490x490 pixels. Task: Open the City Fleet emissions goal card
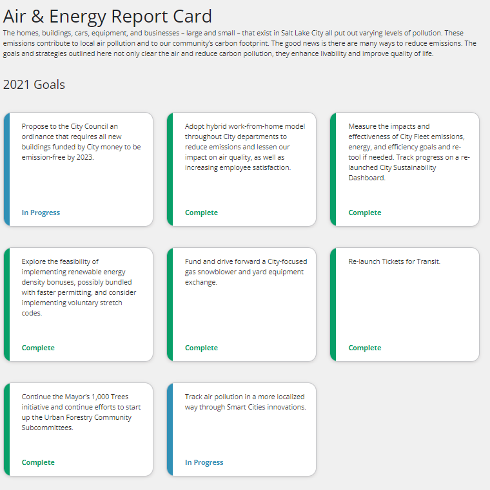tap(405, 169)
